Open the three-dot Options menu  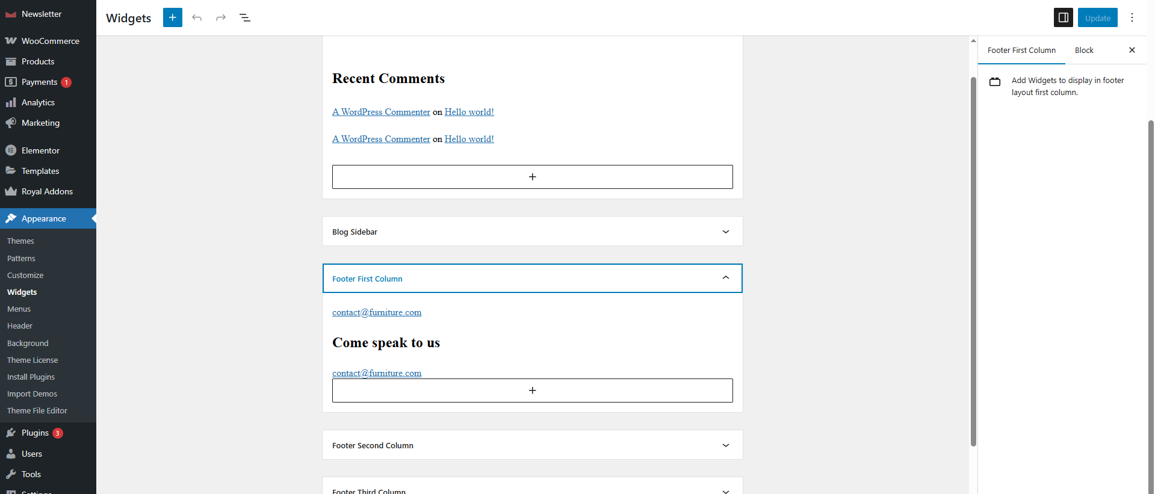pos(1132,17)
